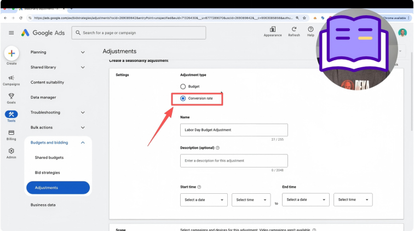Click the Create plus button

click(12, 53)
